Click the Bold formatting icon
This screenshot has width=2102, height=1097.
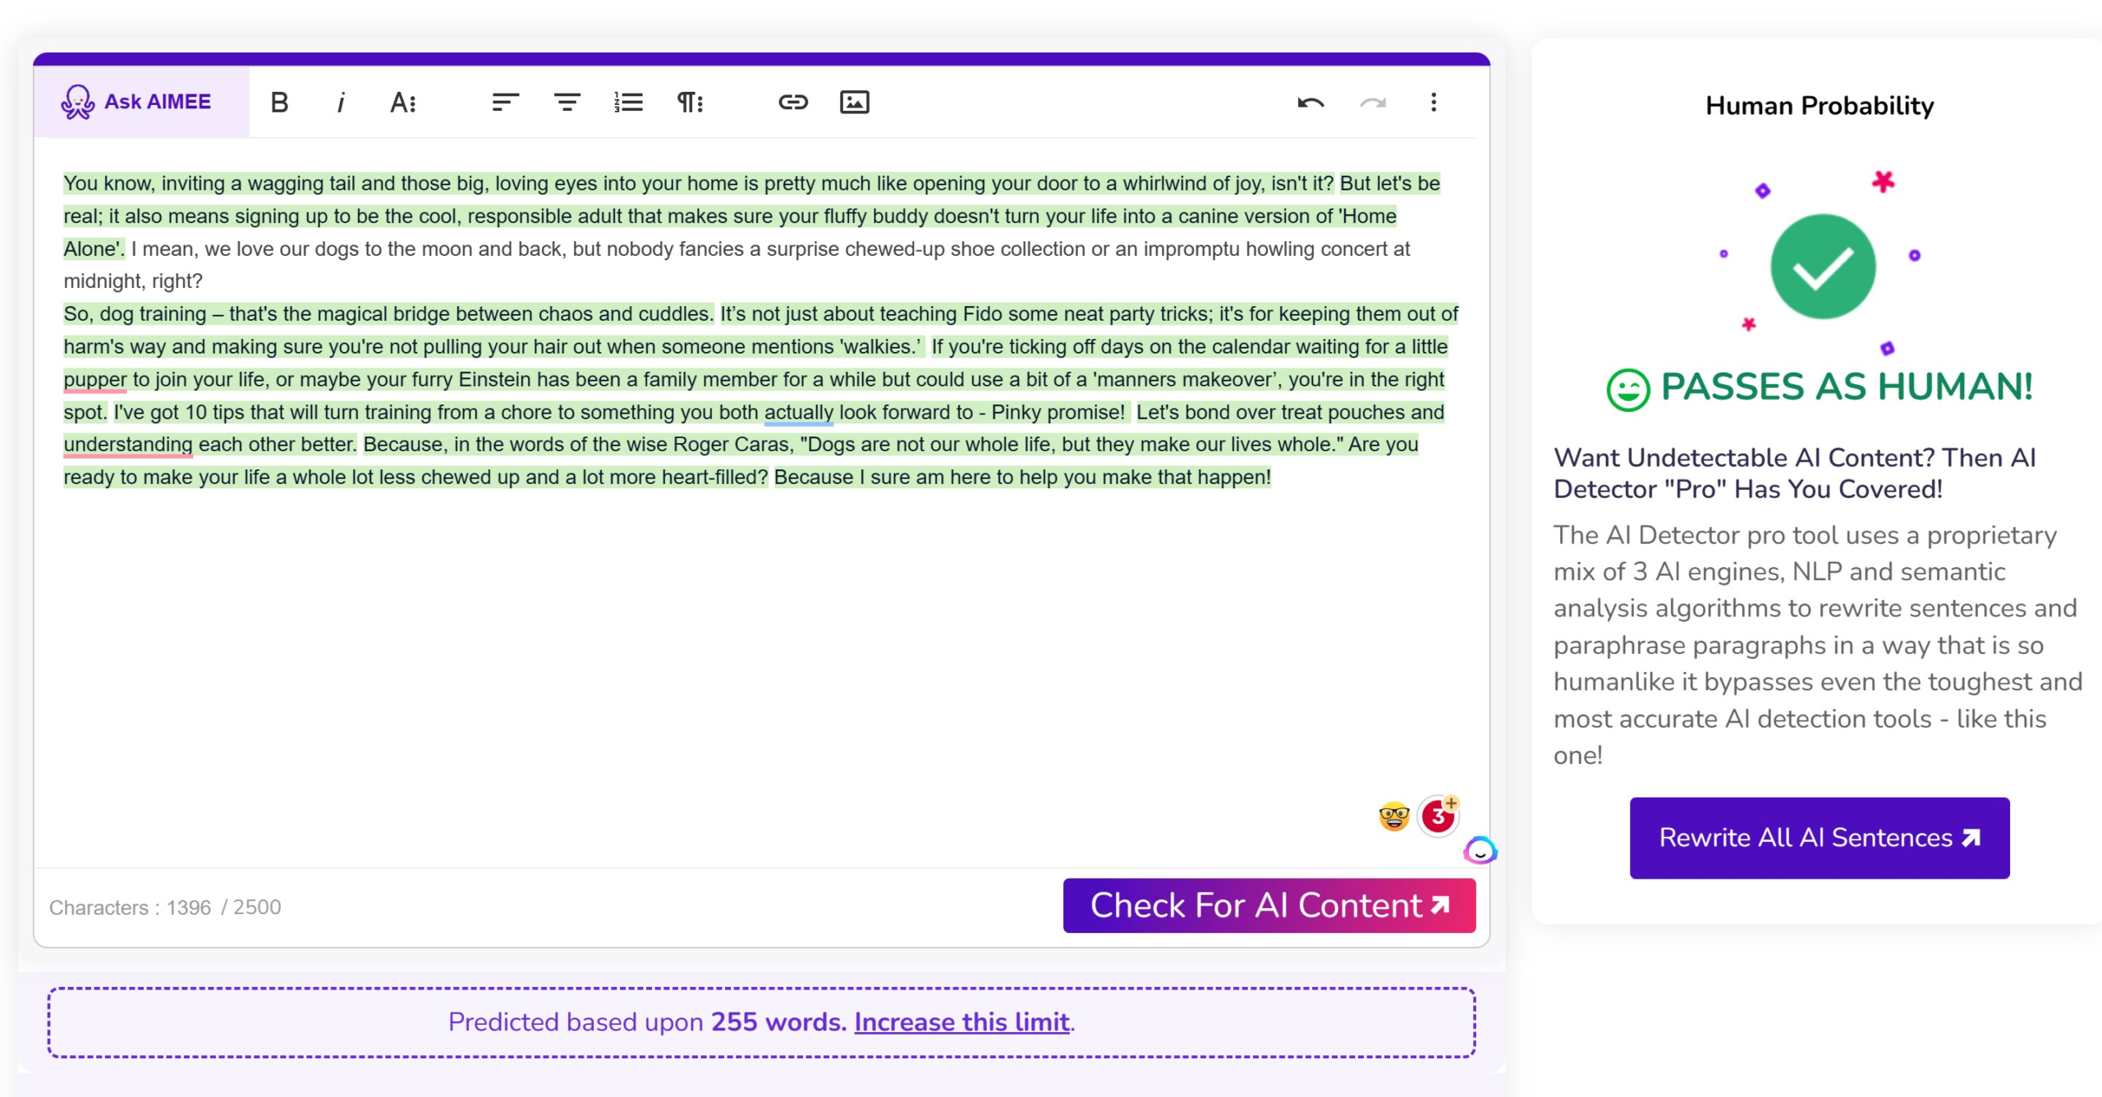[x=279, y=103]
